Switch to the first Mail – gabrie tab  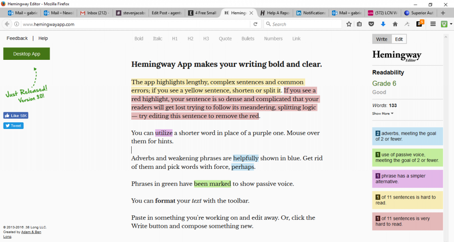point(23,13)
